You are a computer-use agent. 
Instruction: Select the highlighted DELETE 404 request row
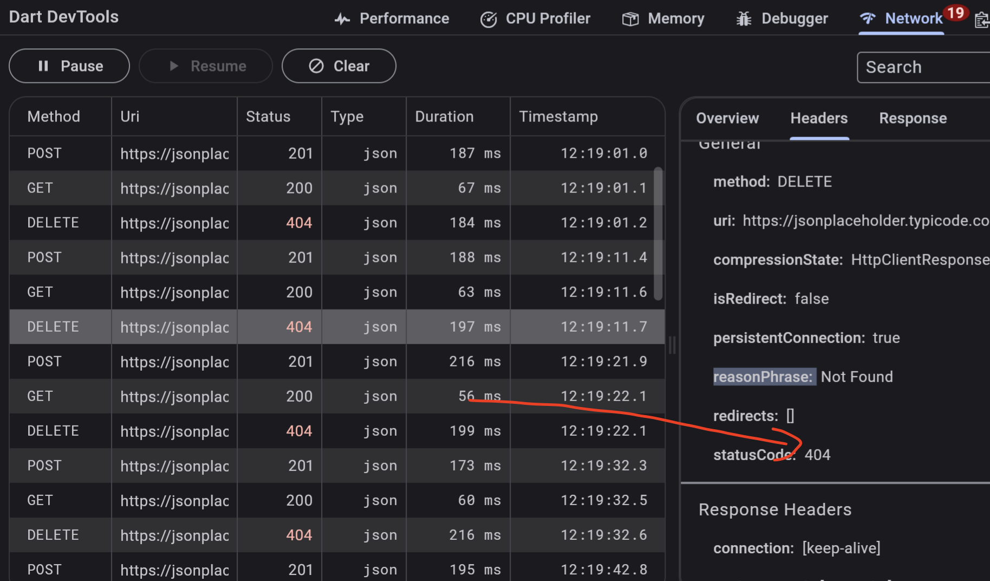tap(217, 326)
